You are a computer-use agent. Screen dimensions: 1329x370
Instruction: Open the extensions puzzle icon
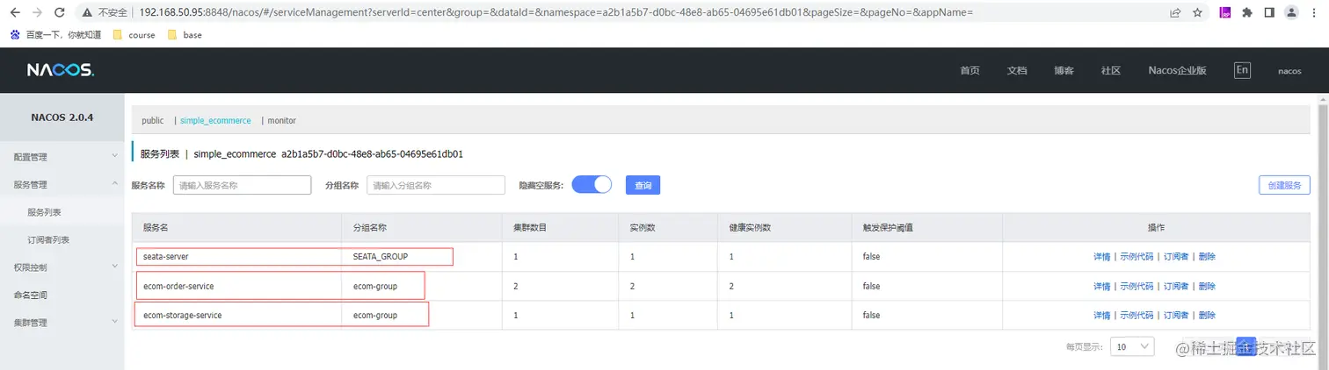click(1246, 13)
